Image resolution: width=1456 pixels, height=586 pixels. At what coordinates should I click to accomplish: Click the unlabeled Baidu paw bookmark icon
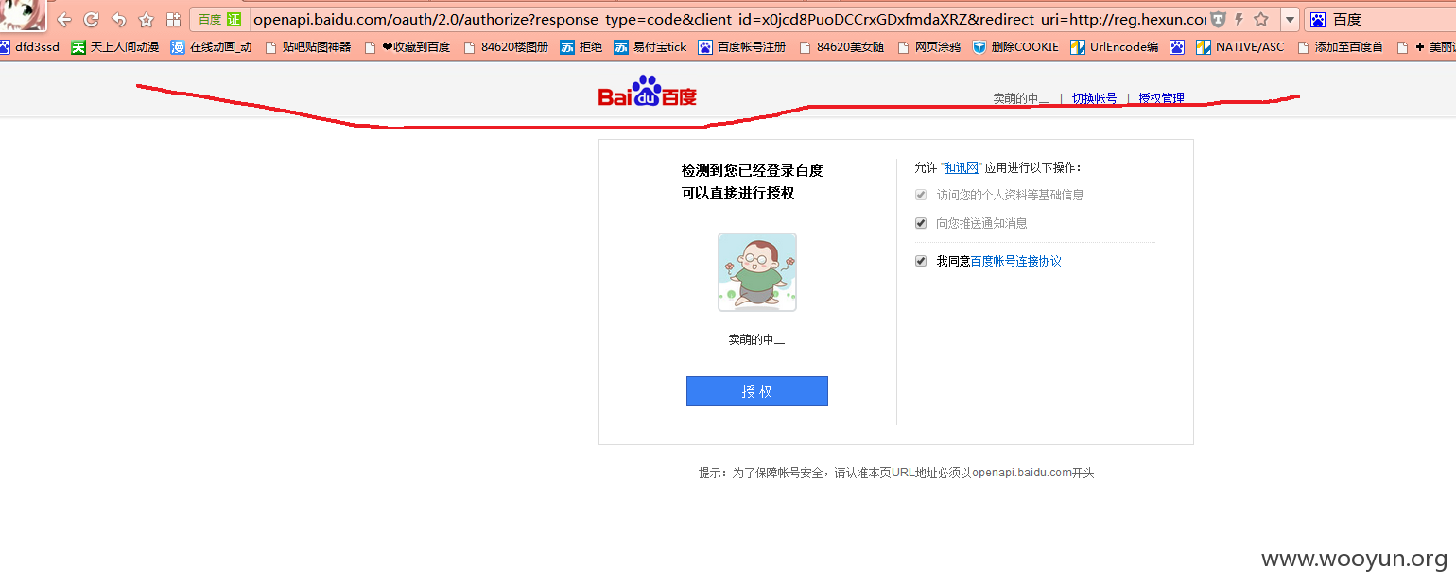pos(1177,47)
